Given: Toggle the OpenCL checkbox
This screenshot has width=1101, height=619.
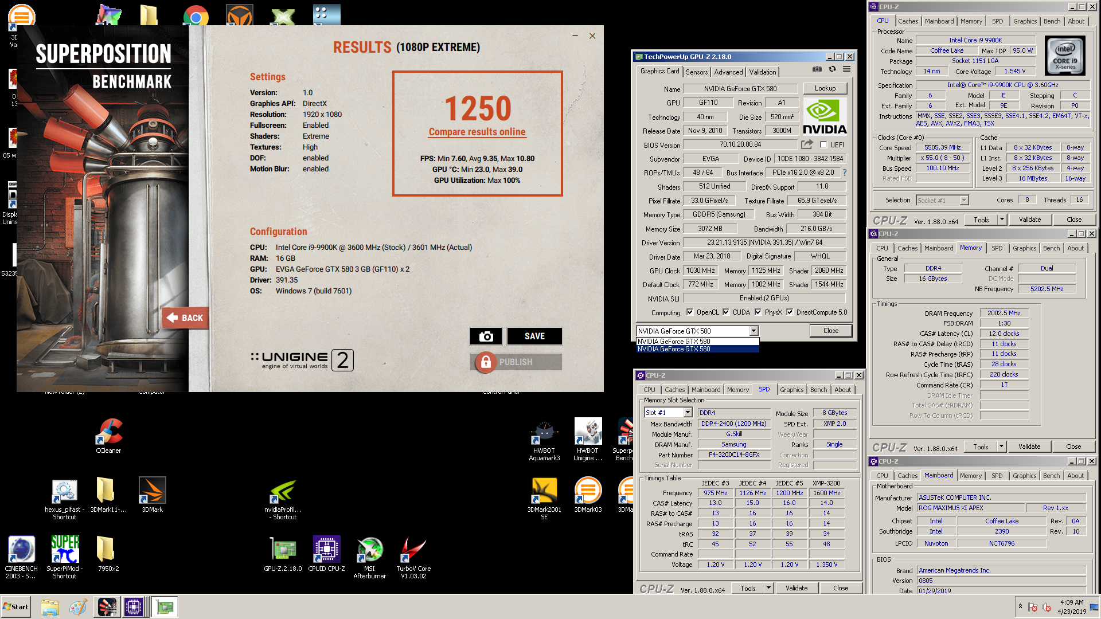Looking at the screenshot, I should coord(690,312).
